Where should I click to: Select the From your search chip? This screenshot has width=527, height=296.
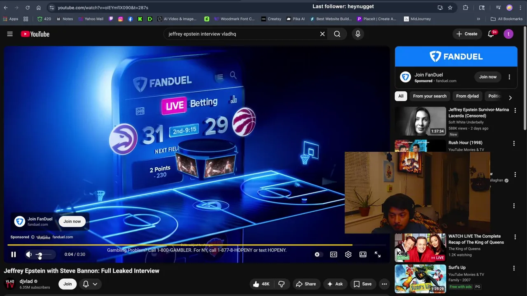(429, 96)
